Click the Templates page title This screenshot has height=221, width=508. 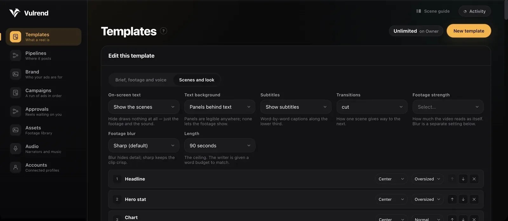tap(129, 31)
